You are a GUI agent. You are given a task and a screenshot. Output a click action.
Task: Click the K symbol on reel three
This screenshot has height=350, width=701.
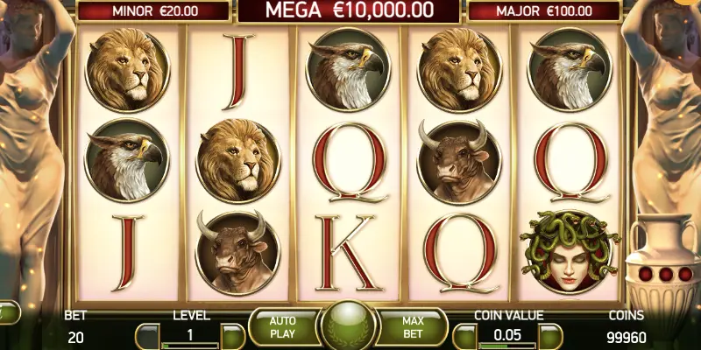click(348, 253)
